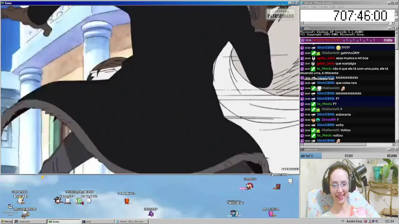Open the Ajuda menu in Bloco de notas
The image size is (399, 224).
[341, 7]
